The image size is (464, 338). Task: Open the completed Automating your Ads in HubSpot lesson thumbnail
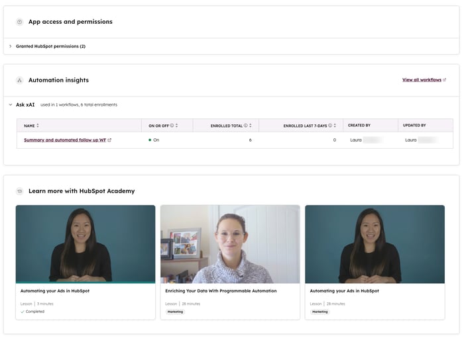(x=86, y=244)
